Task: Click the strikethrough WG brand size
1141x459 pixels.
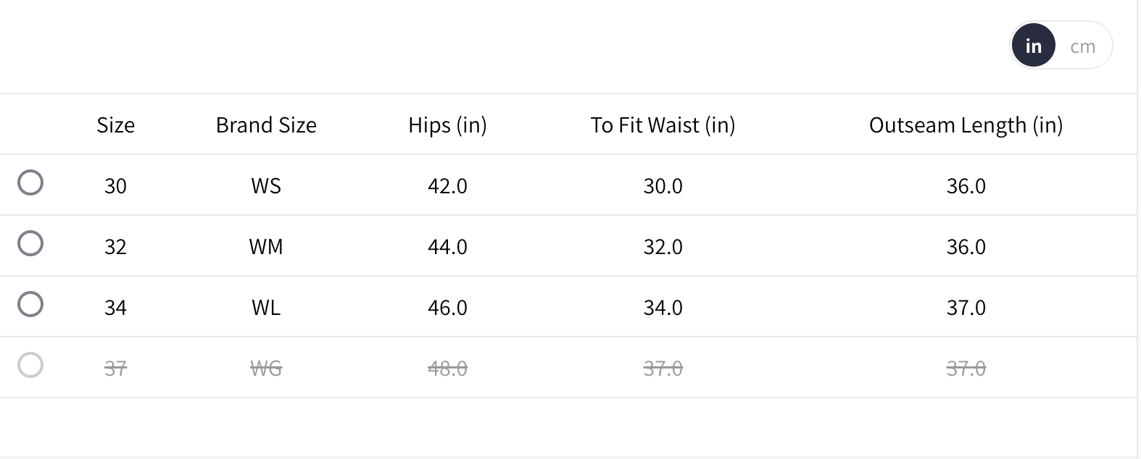Action: coord(266,369)
